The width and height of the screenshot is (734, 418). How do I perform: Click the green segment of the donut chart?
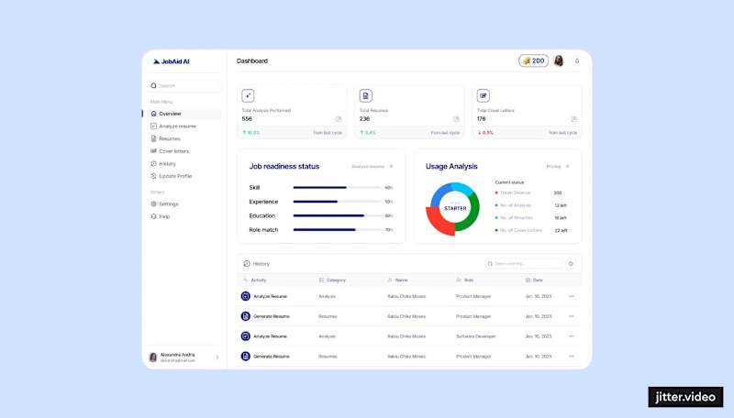click(470, 215)
